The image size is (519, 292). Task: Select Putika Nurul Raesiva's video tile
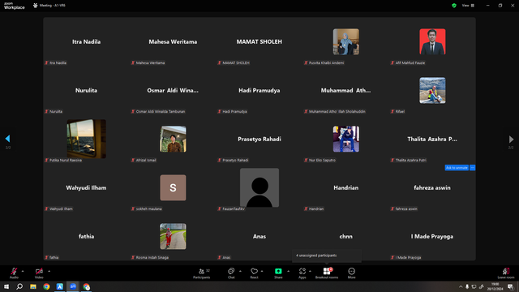pyautogui.click(x=87, y=139)
